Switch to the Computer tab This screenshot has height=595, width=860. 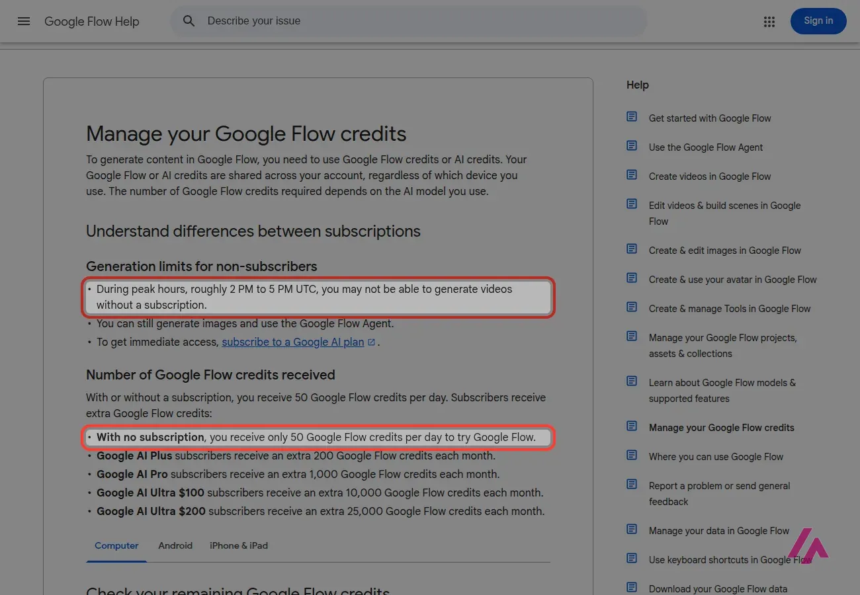click(x=116, y=546)
